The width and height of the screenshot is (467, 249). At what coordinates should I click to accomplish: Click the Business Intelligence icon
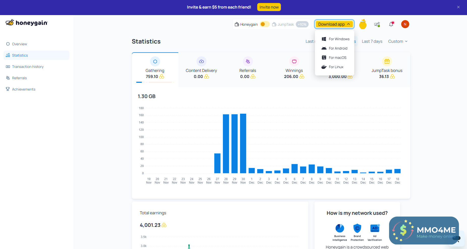click(x=340, y=228)
